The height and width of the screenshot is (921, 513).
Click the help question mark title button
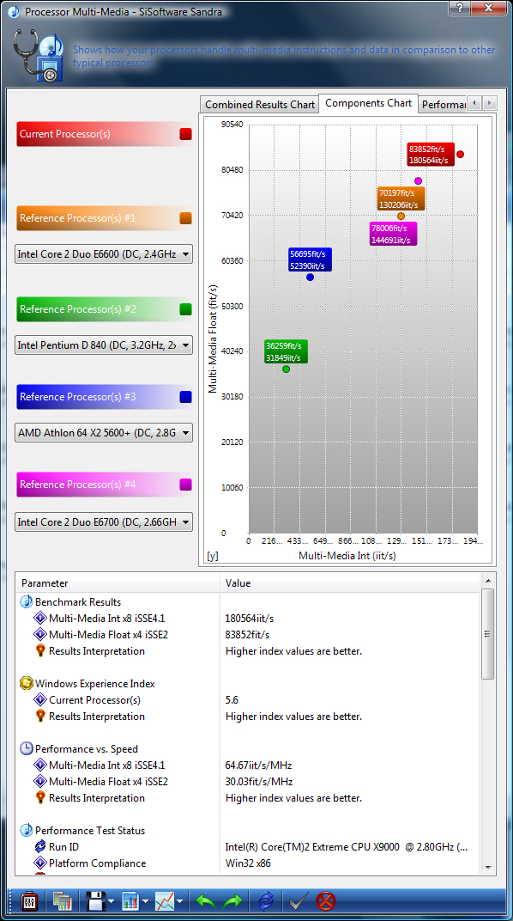(x=459, y=7)
